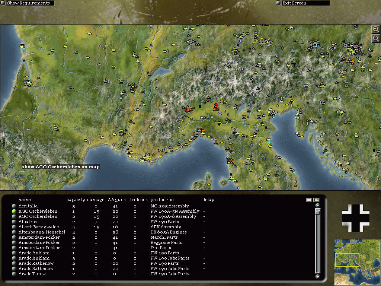The width and height of the screenshot is (381, 286).
Task: Zoom in the map with magnifier plus
Action: click(x=376, y=29)
